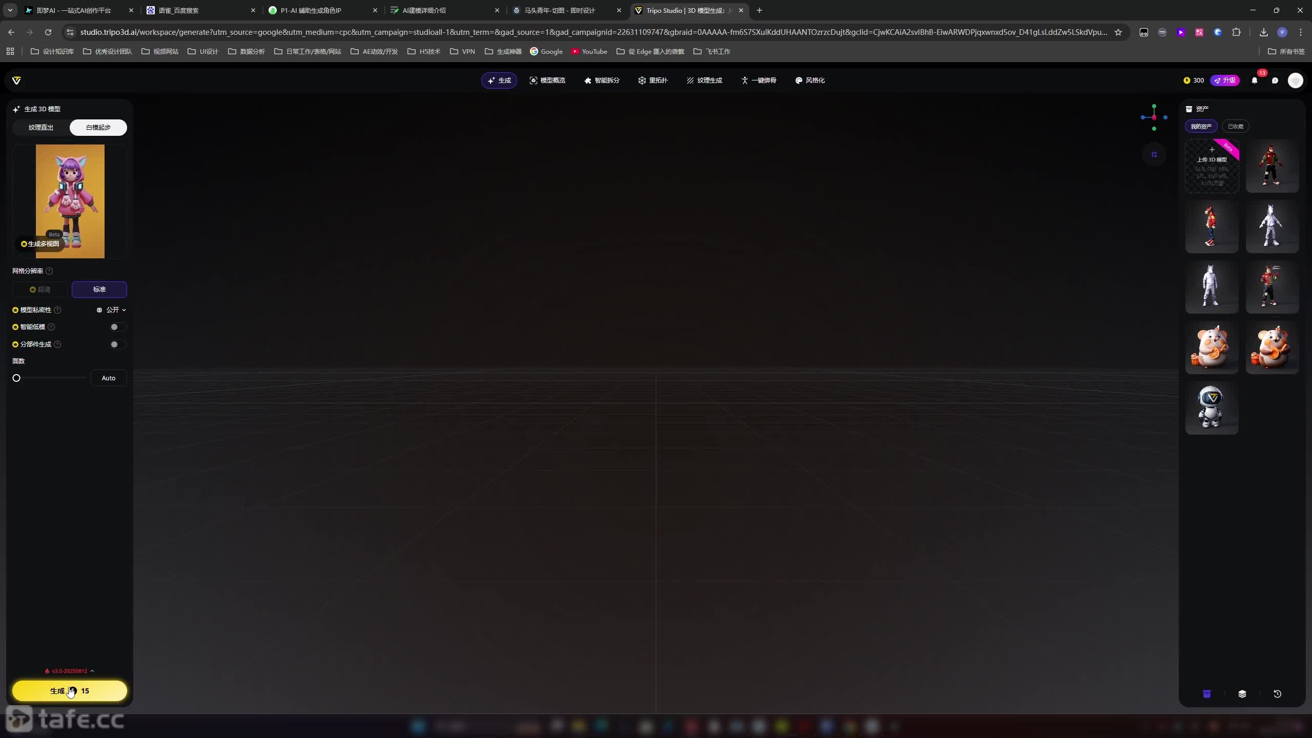
Task: Open the notifications bell
Action: pyautogui.click(x=1254, y=80)
